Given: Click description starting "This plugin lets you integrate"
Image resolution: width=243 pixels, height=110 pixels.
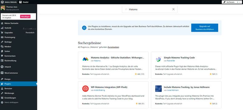Looking at the screenshot, I should (185, 97).
